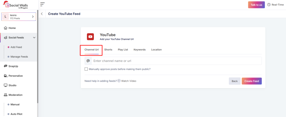Open SnapUp via its sidebar icon
Screen dimensions: 286x117
[x=6, y=66]
